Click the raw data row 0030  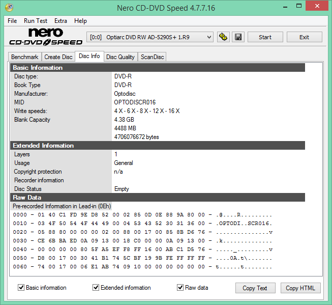tap(142, 241)
